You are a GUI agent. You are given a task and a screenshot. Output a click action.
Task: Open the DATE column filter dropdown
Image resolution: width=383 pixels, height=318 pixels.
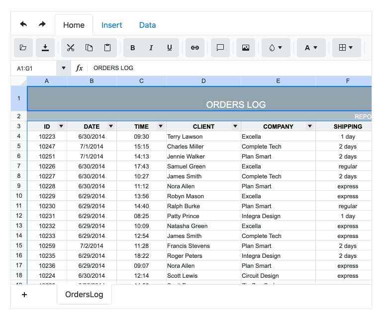[111, 126]
